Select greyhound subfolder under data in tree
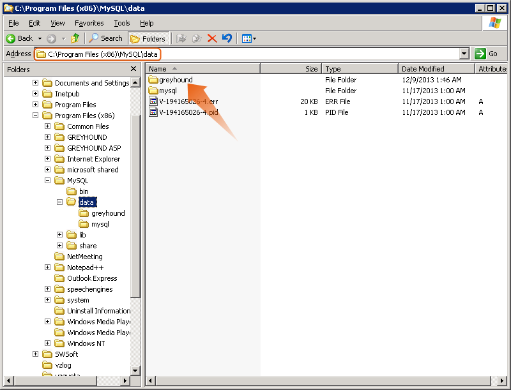The image size is (511, 390). (102, 213)
